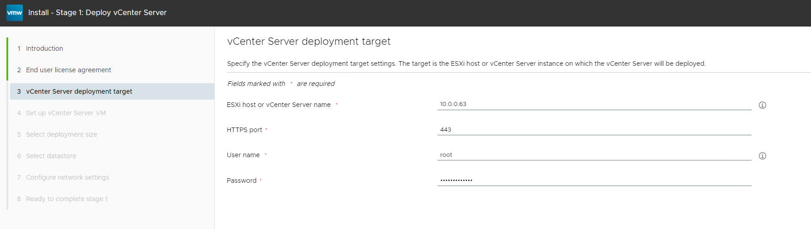Click the ESXi host field containing 10.0.0.63
811x229 pixels.
tap(594, 104)
